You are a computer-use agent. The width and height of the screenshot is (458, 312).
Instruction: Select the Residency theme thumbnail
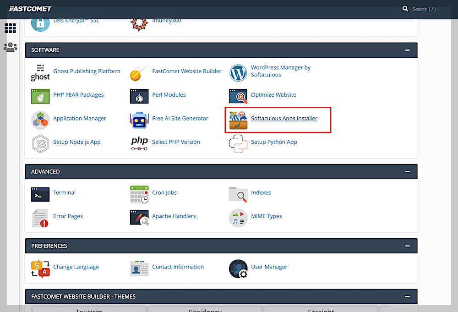point(205,309)
